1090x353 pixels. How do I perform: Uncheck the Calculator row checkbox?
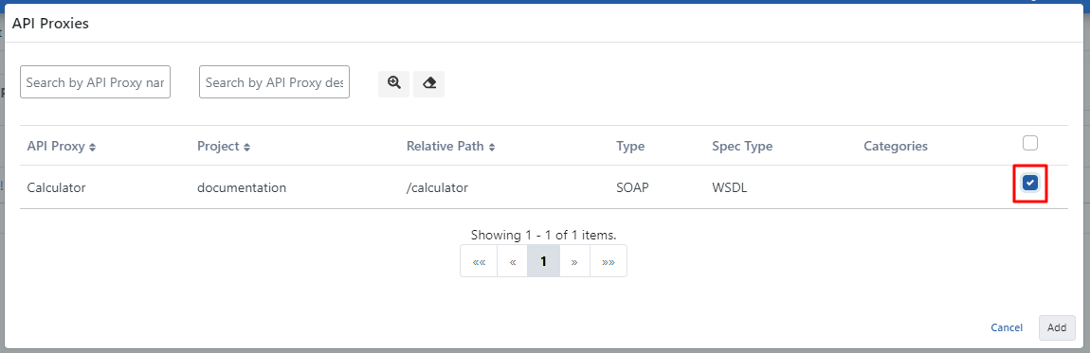1030,183
